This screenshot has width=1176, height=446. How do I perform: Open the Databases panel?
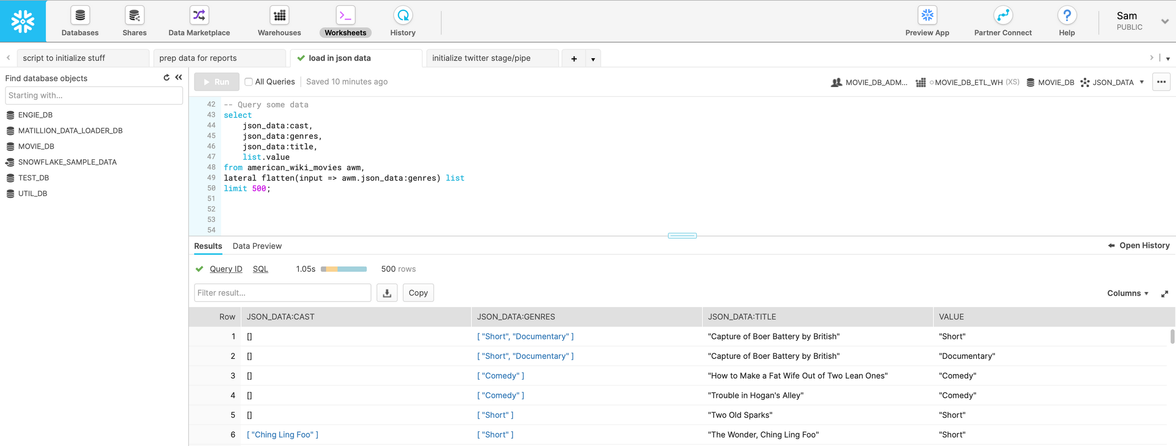79,21
